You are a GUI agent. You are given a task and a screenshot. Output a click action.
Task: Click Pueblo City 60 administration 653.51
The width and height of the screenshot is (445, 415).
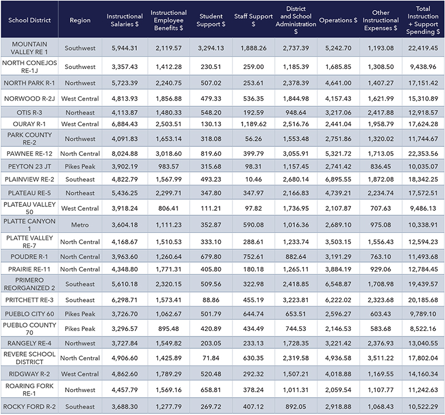[x=296, y=314]
